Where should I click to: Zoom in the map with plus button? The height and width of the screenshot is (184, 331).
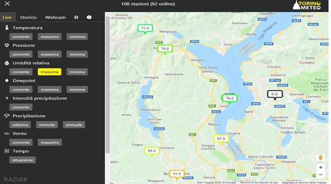tap(321, 167)
